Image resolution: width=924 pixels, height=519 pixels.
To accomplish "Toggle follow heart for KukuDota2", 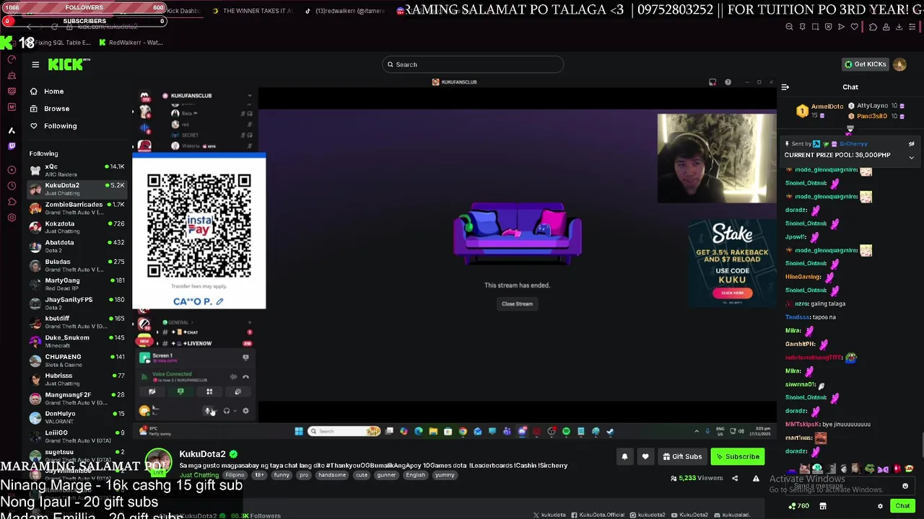I will [645, 456].
